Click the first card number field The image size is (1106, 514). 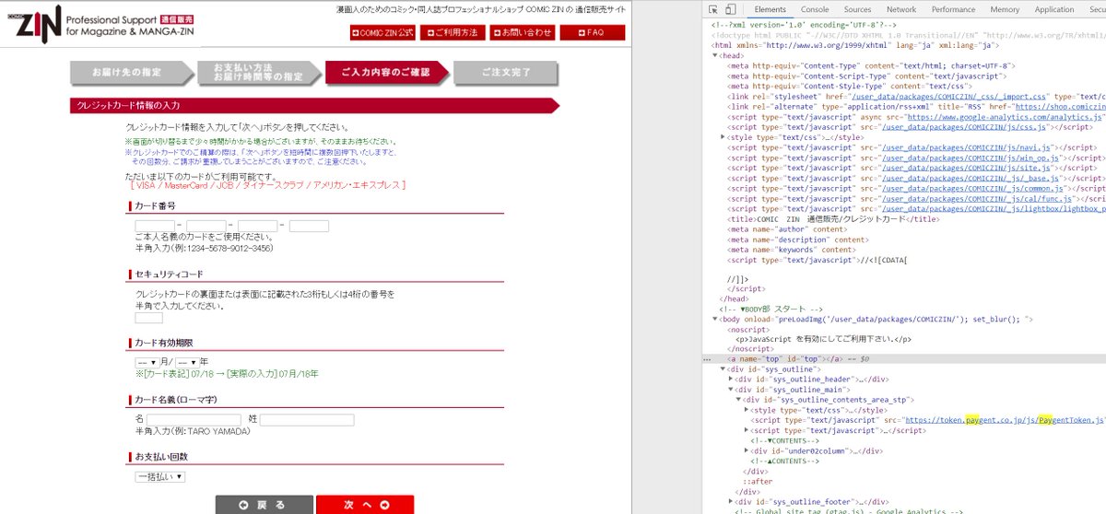click(x=154, y=226)
